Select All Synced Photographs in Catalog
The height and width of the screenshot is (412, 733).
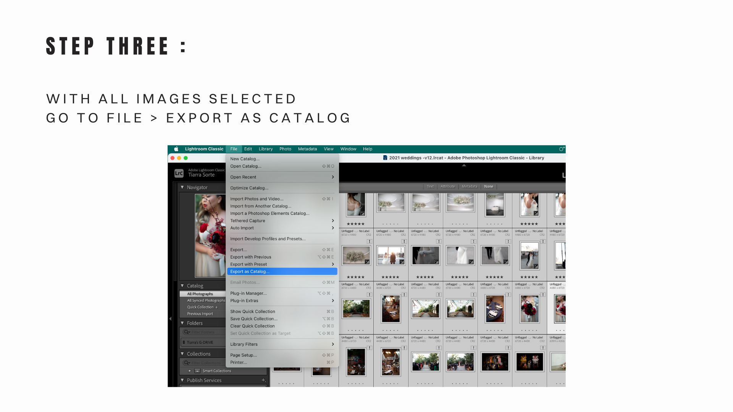206,301
